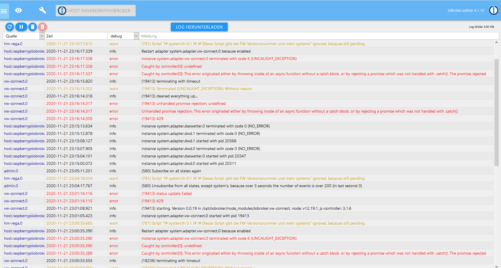This screenshot has height=268, width=501.
Task: Click 'vw-connect.0 started with pid 19413' message
Action: [195, 216]
